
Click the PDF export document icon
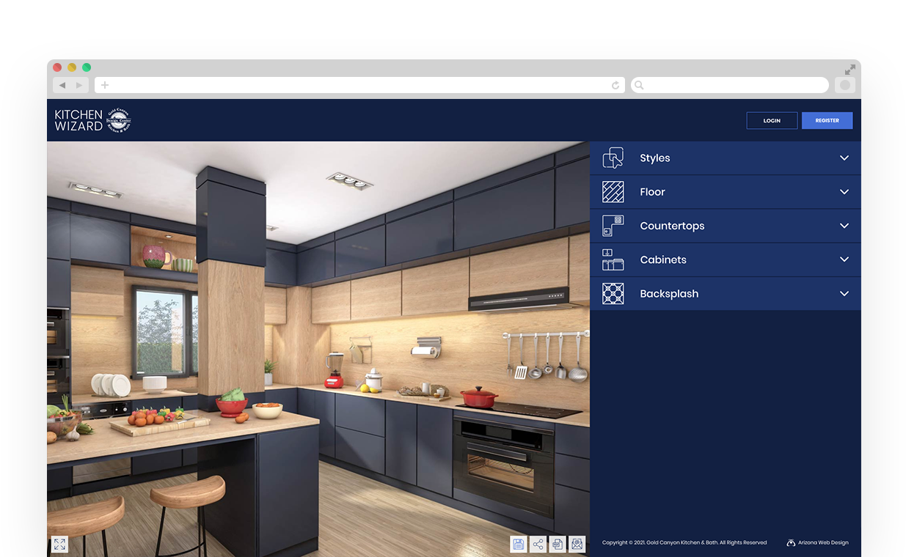click(x=558, y=544)
